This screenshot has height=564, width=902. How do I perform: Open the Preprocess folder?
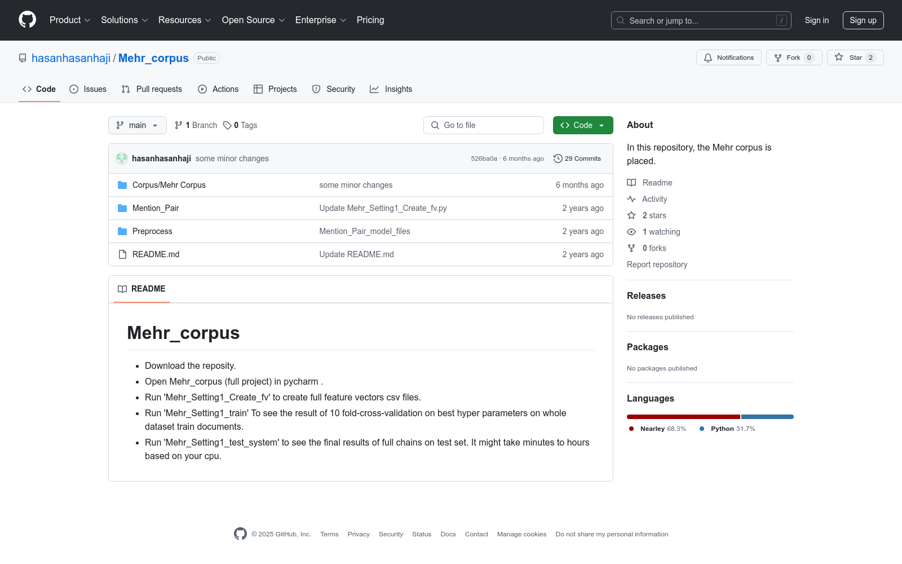pyautogui.click(x=152, y=231)
